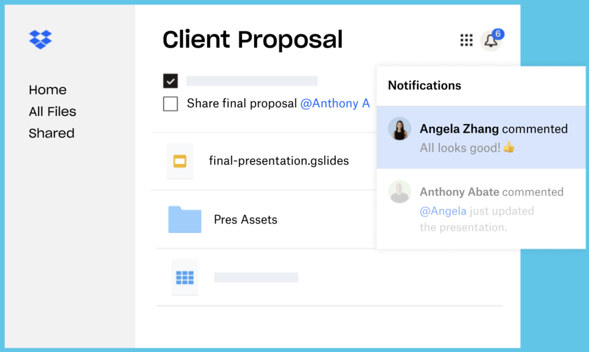The image size is (589, 352).
Task: Click the blue notification count badge
Action: pos(498,34)
